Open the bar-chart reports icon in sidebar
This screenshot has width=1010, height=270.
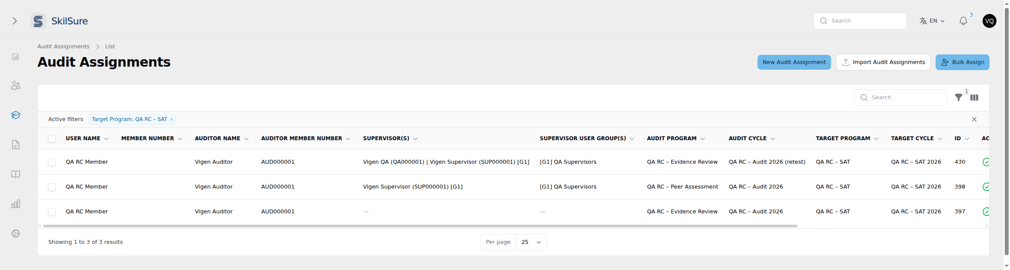click(x=16, y=204)
